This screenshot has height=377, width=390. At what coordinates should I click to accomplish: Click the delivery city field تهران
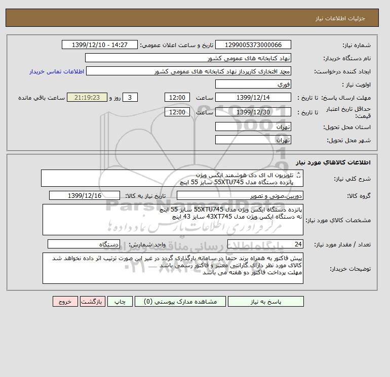click(253, 140)
